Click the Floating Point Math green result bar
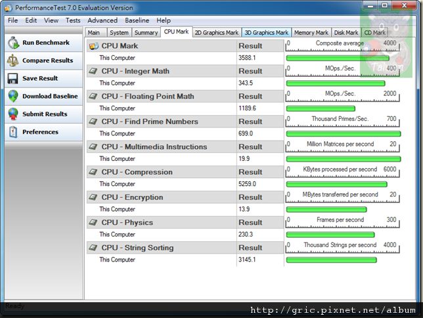The height and width of the screenshot is (318, 423). pos(321,108)
